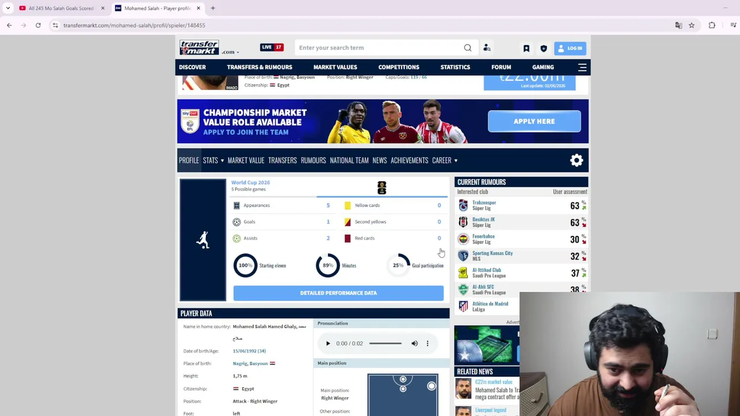Mute the pronunciation audio
The width and height of the screenshot is (740, 416).
[x=415, y=344]
